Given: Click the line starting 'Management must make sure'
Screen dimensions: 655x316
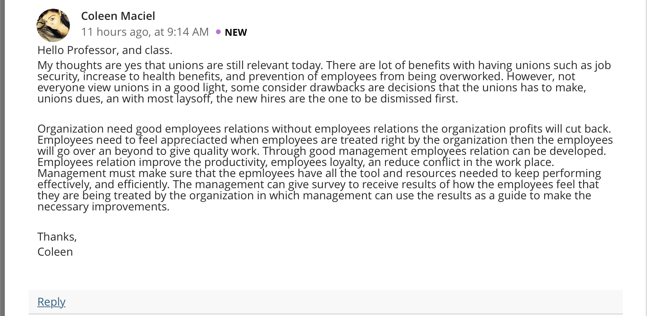Looking at the screenshot, I should click(319, 173).
